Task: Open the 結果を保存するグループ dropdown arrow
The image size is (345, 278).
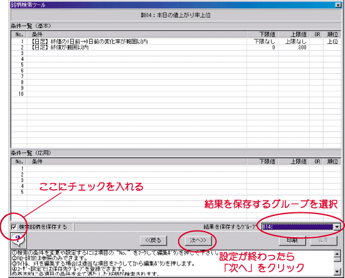Action: (337, 227)
